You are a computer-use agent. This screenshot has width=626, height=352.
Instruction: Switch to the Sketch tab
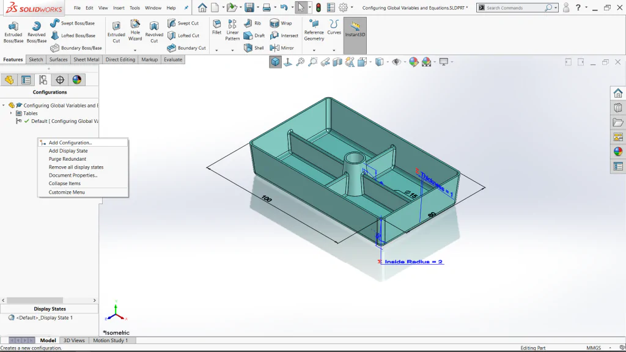pyautogui.click(x=35, y=59)
